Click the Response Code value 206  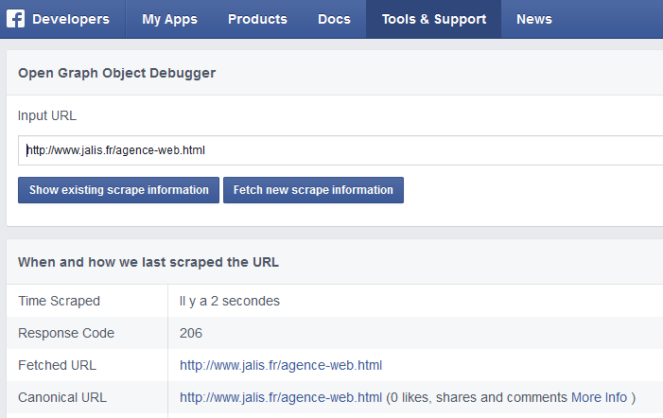pyautogui.click(x=191, y=333)
